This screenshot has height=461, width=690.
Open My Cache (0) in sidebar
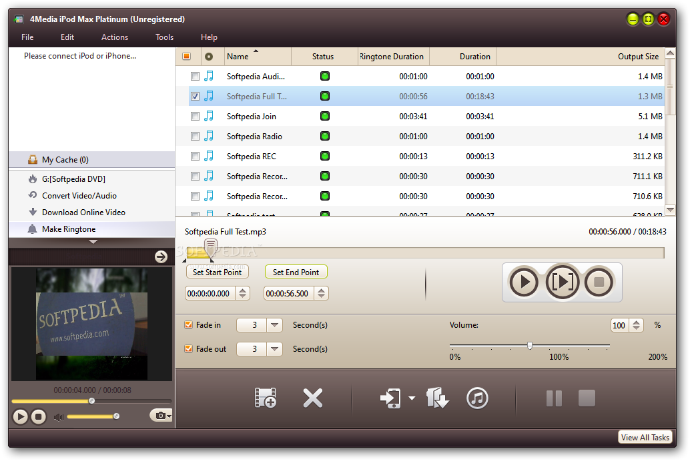tap(91, 159)
